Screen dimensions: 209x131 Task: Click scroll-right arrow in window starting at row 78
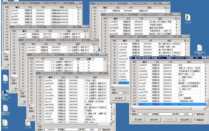[111, 124]
